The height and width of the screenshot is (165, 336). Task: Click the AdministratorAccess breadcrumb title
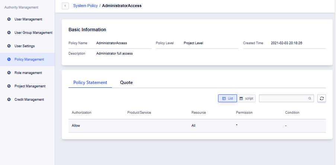[122, 6]
